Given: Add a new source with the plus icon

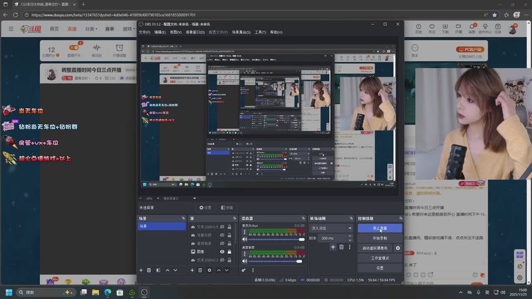Looking at the screenshot, I should tap(192, 270).
